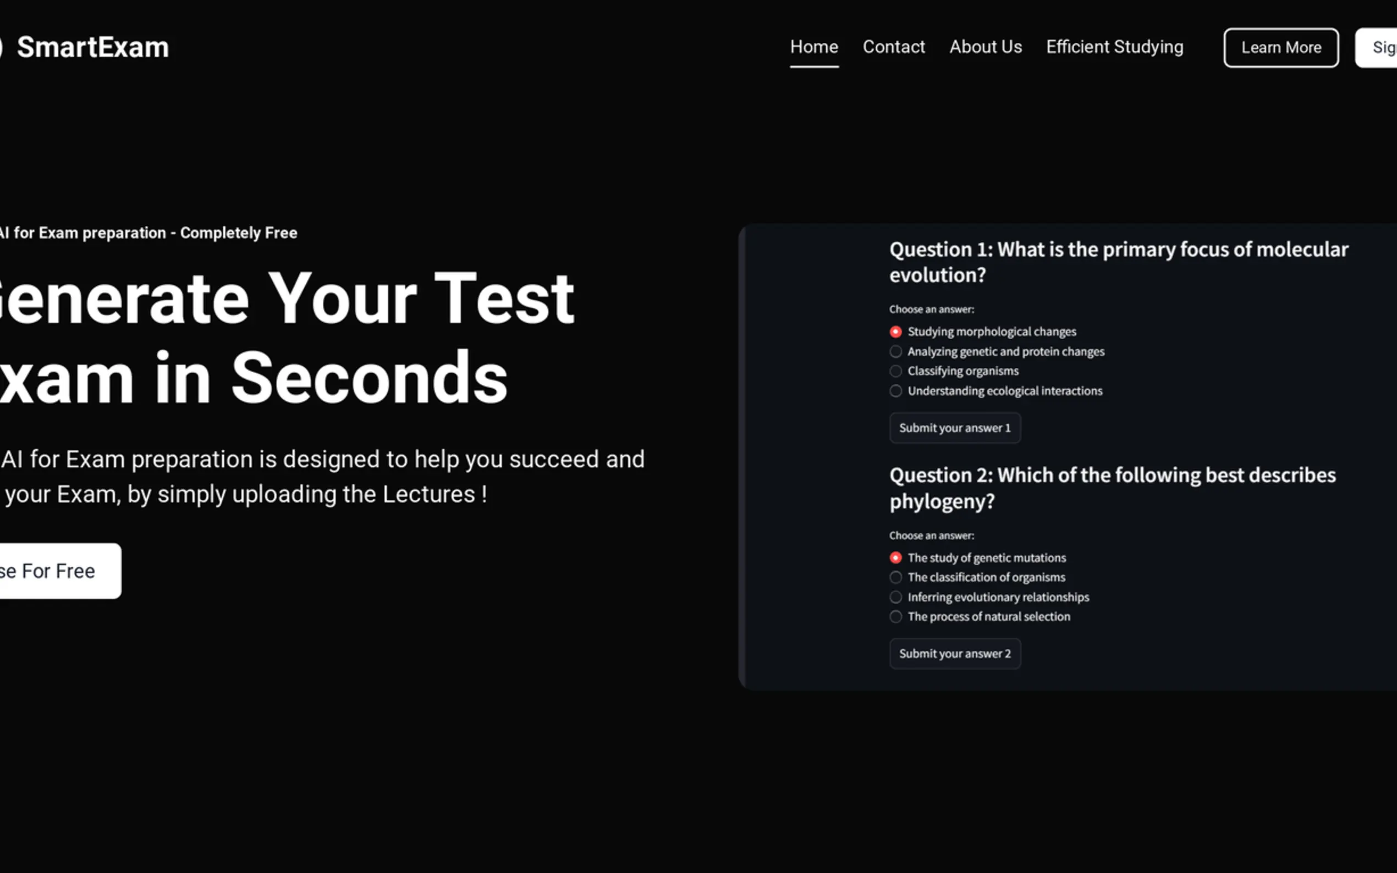Click the Generate Your Test Exam headline
Screen dimensions: 1397x873
[x=286, y=338]
